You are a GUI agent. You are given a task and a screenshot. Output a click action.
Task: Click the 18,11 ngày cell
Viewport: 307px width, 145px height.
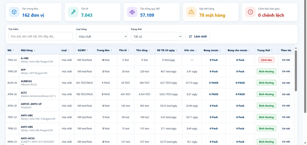pyautogui.click(x=192, y=117)
